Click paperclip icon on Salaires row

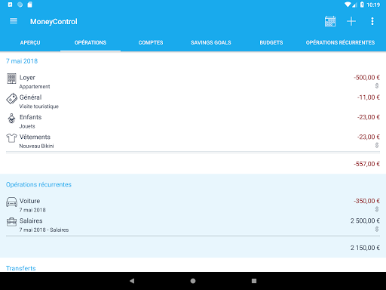click(377, 229)
